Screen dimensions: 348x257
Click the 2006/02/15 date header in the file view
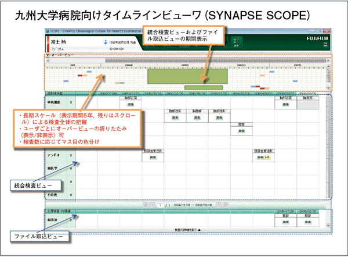point(307,211)
